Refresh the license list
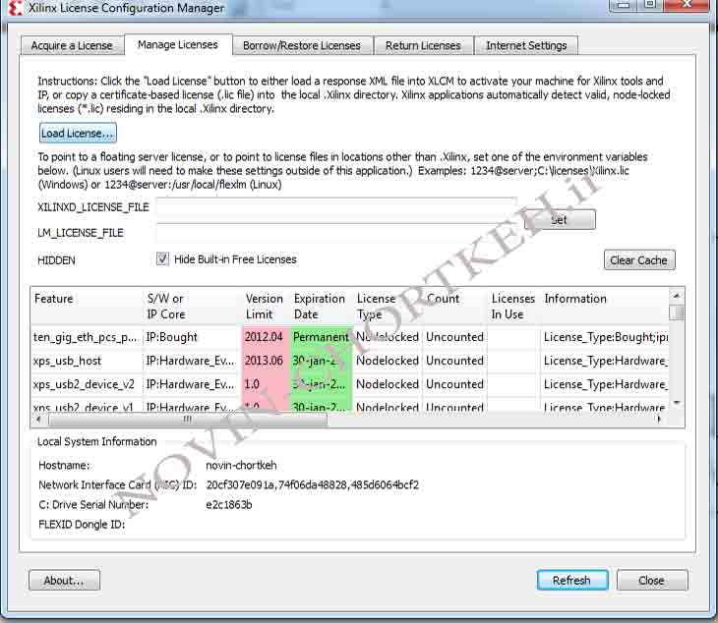 coord(571,581)
